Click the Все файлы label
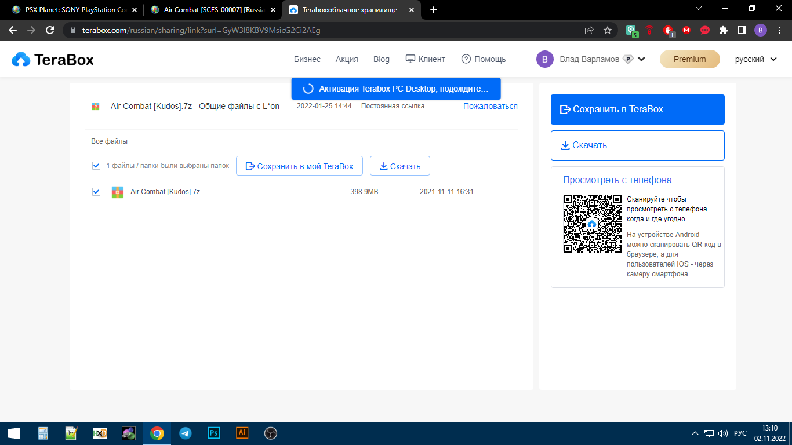Screen dimensions: 792x445 pyautogui.click(x=109, y=141)
